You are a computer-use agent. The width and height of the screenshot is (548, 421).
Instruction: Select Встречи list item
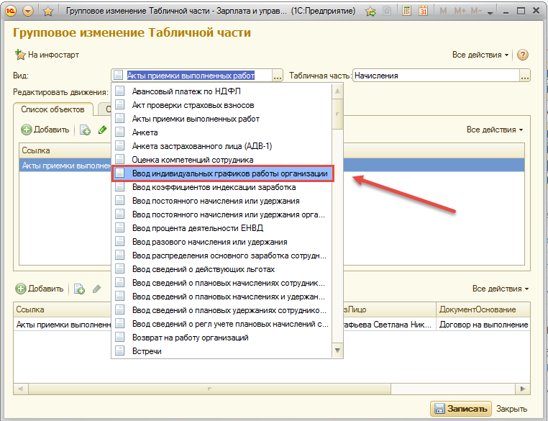(222, 351)
